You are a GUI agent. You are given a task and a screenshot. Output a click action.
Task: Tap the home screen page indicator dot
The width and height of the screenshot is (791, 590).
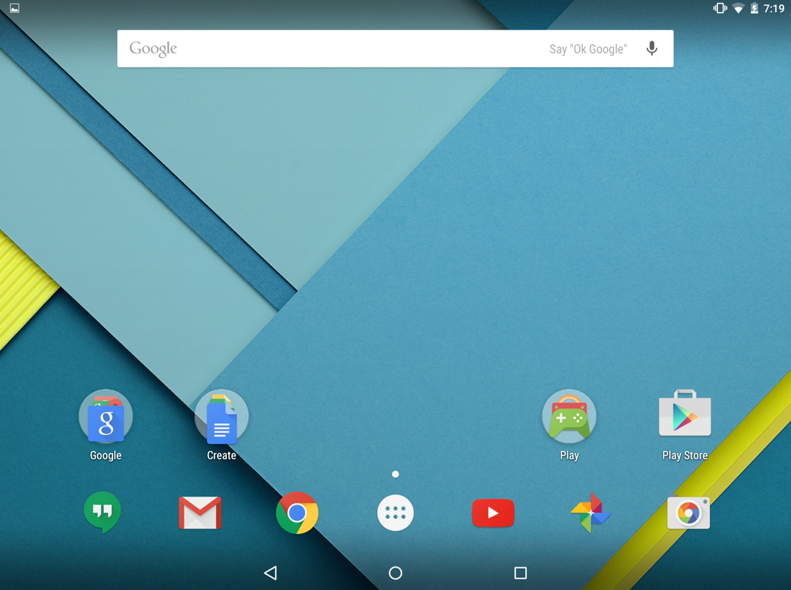(x=395, y=474)
